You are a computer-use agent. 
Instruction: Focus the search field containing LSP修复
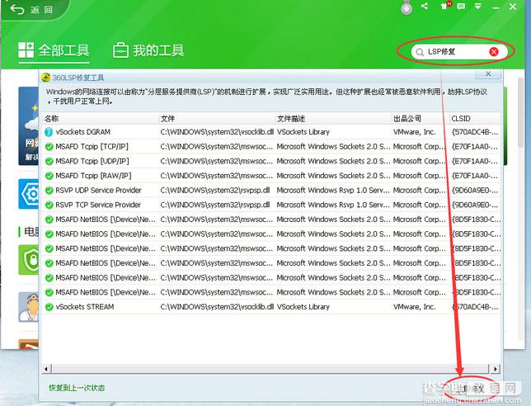(x=459, y=52)
